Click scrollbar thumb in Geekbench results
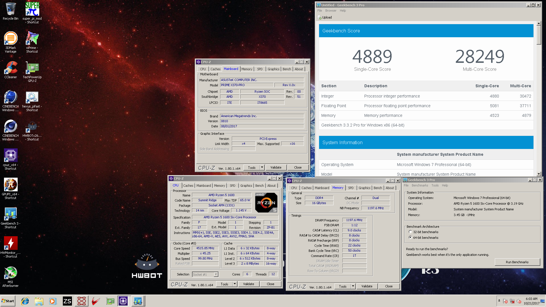546x307 pixels. (539, 35)
